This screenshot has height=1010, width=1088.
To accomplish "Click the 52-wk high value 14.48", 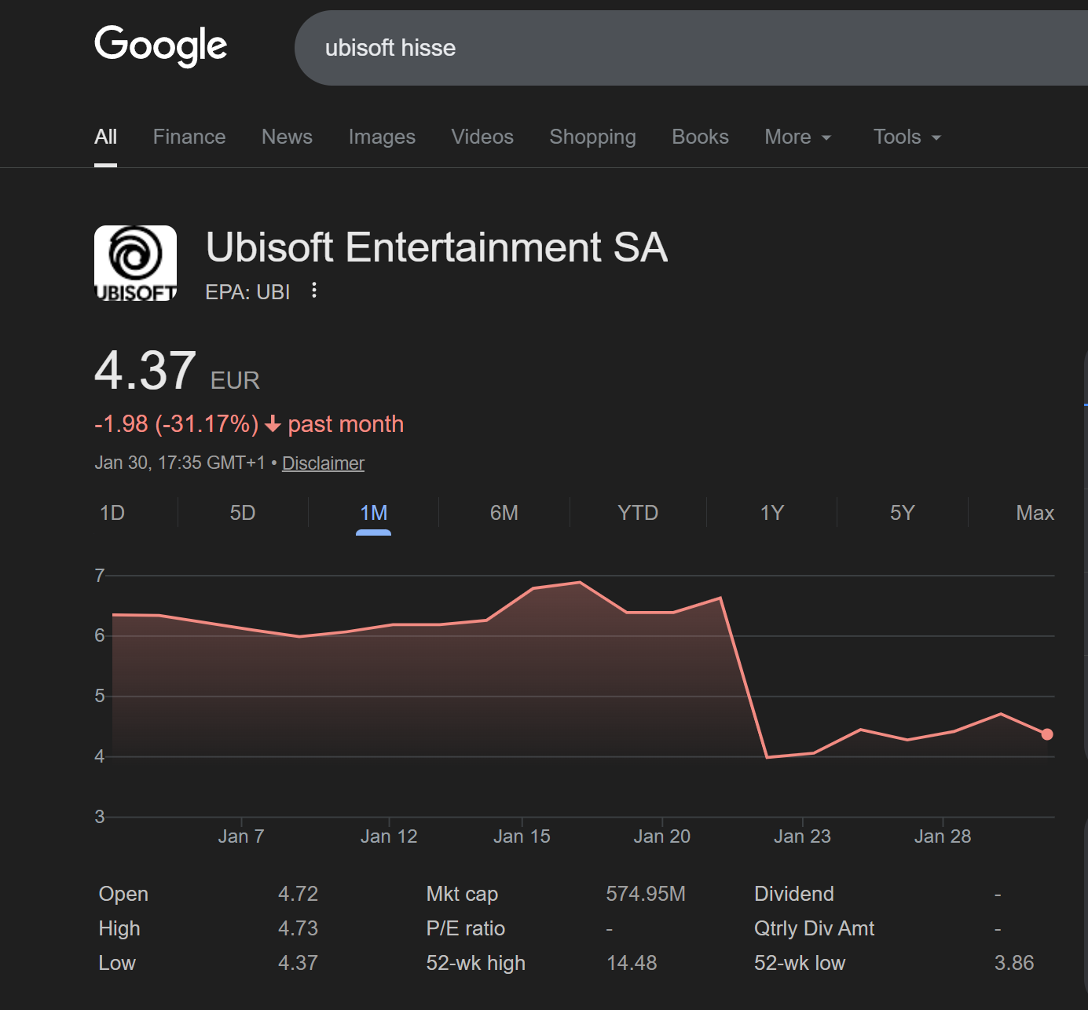I will click(x=632, y=963).
